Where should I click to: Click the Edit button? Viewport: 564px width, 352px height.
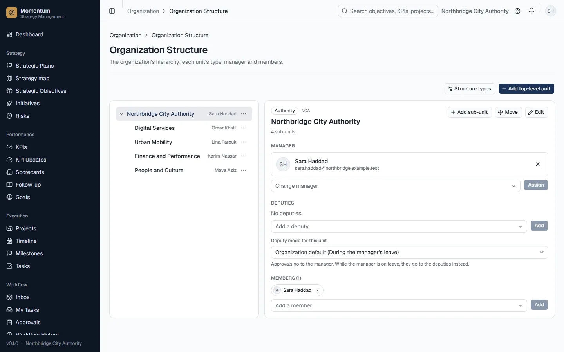[x=536, y=112]
